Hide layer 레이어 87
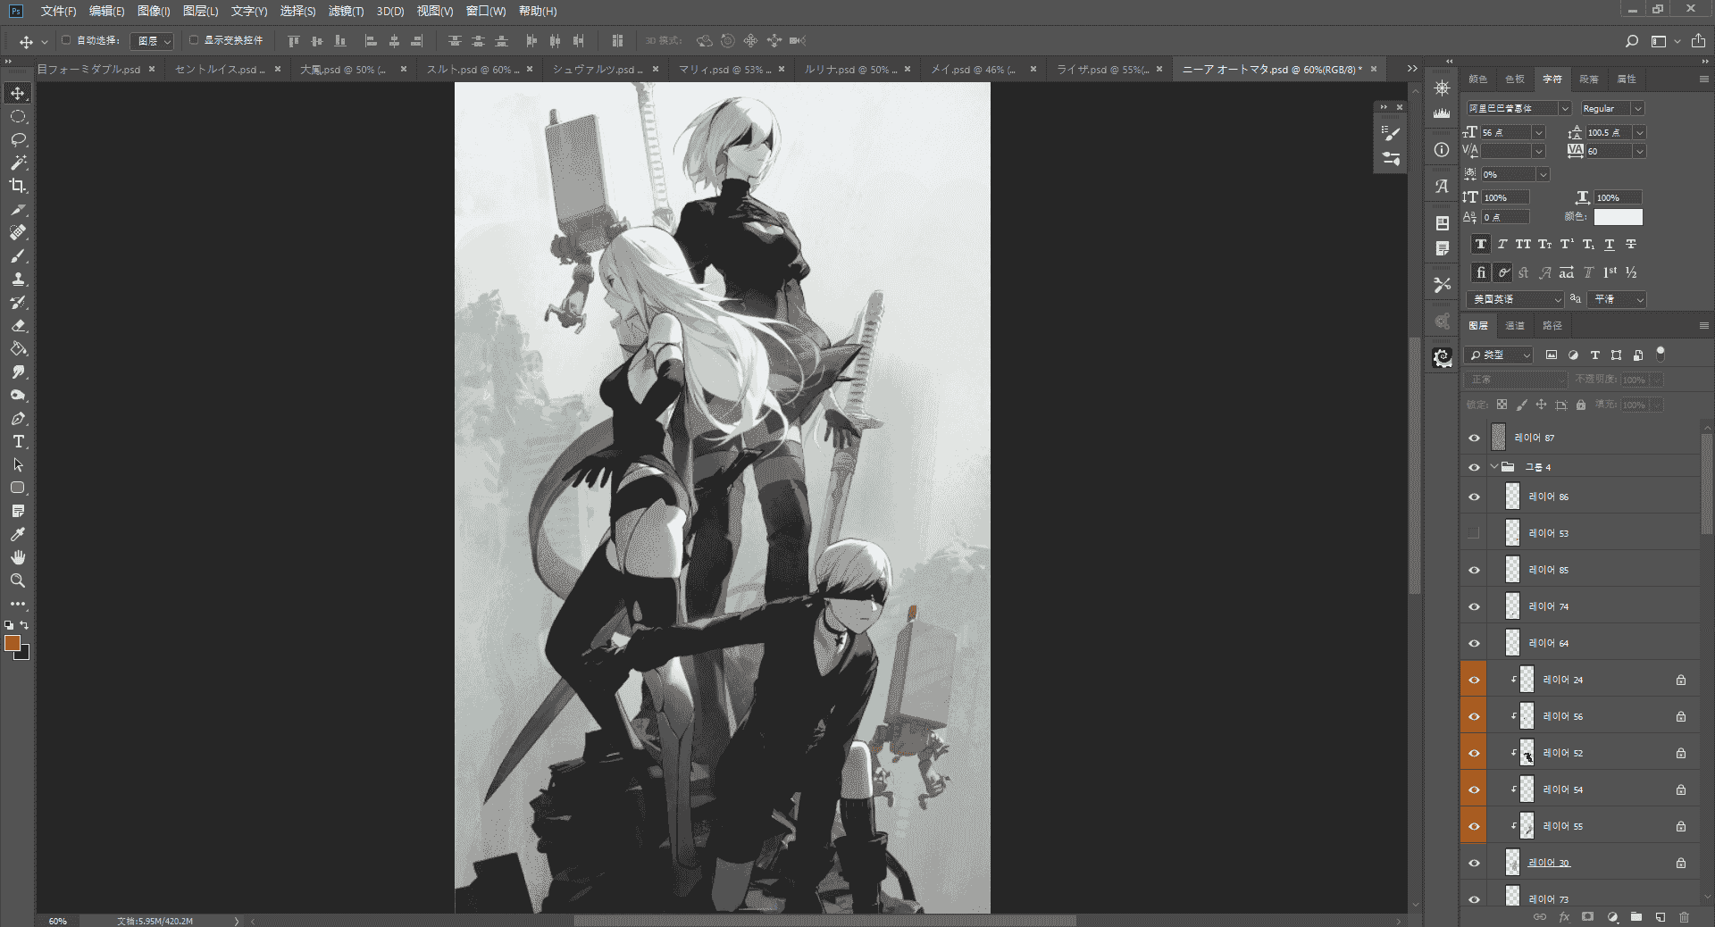Image resolution: width=1715 pixels, height=927 pixels. [1474, 438]
